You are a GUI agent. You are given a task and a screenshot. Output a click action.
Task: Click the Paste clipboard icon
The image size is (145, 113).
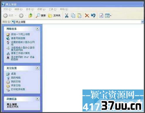pyautogui.click(x=79, y=16)
